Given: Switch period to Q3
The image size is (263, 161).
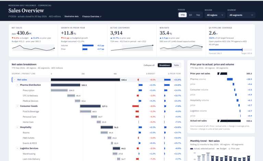Looking at the screenshot, I should point(190,15).
